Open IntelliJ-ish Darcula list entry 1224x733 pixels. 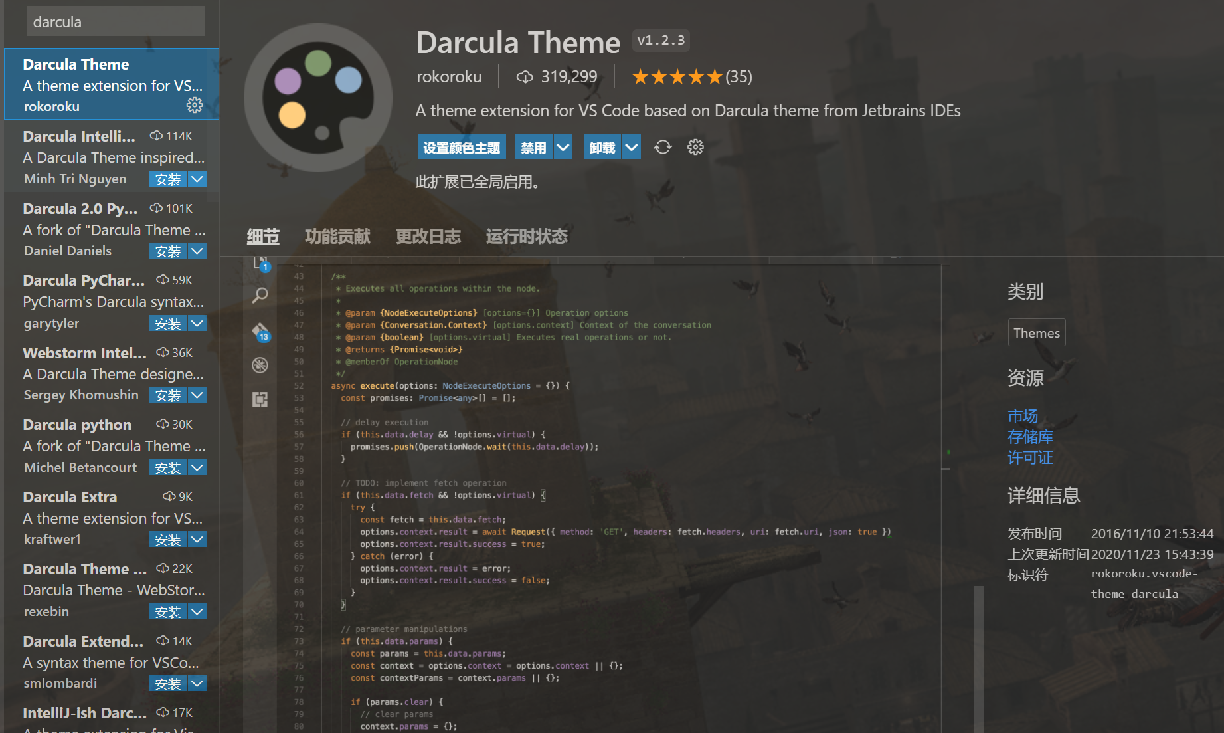point(112,716)
